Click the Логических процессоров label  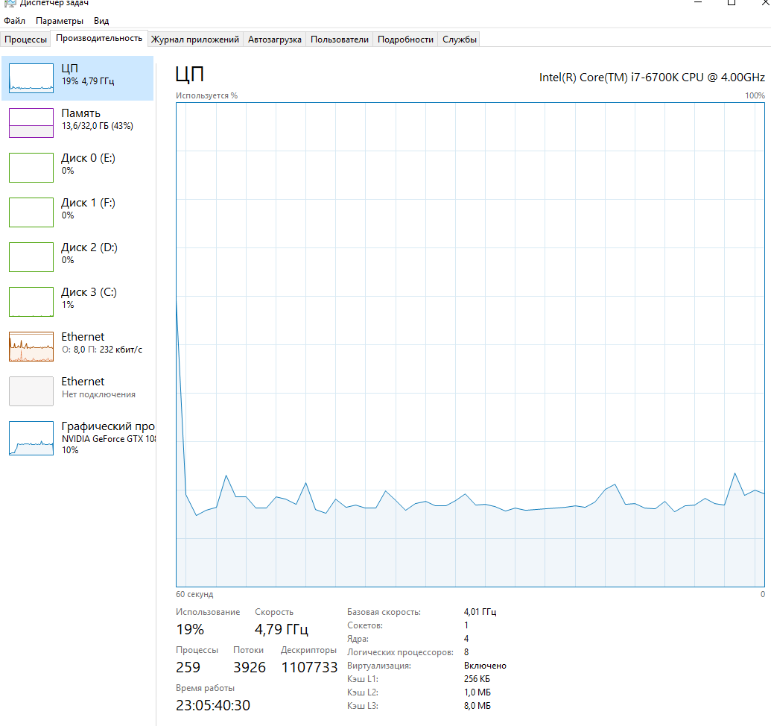coord(400,652)
